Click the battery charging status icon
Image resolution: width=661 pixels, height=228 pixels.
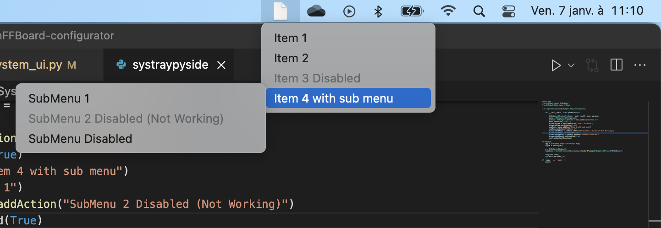(x=411, y=11)
